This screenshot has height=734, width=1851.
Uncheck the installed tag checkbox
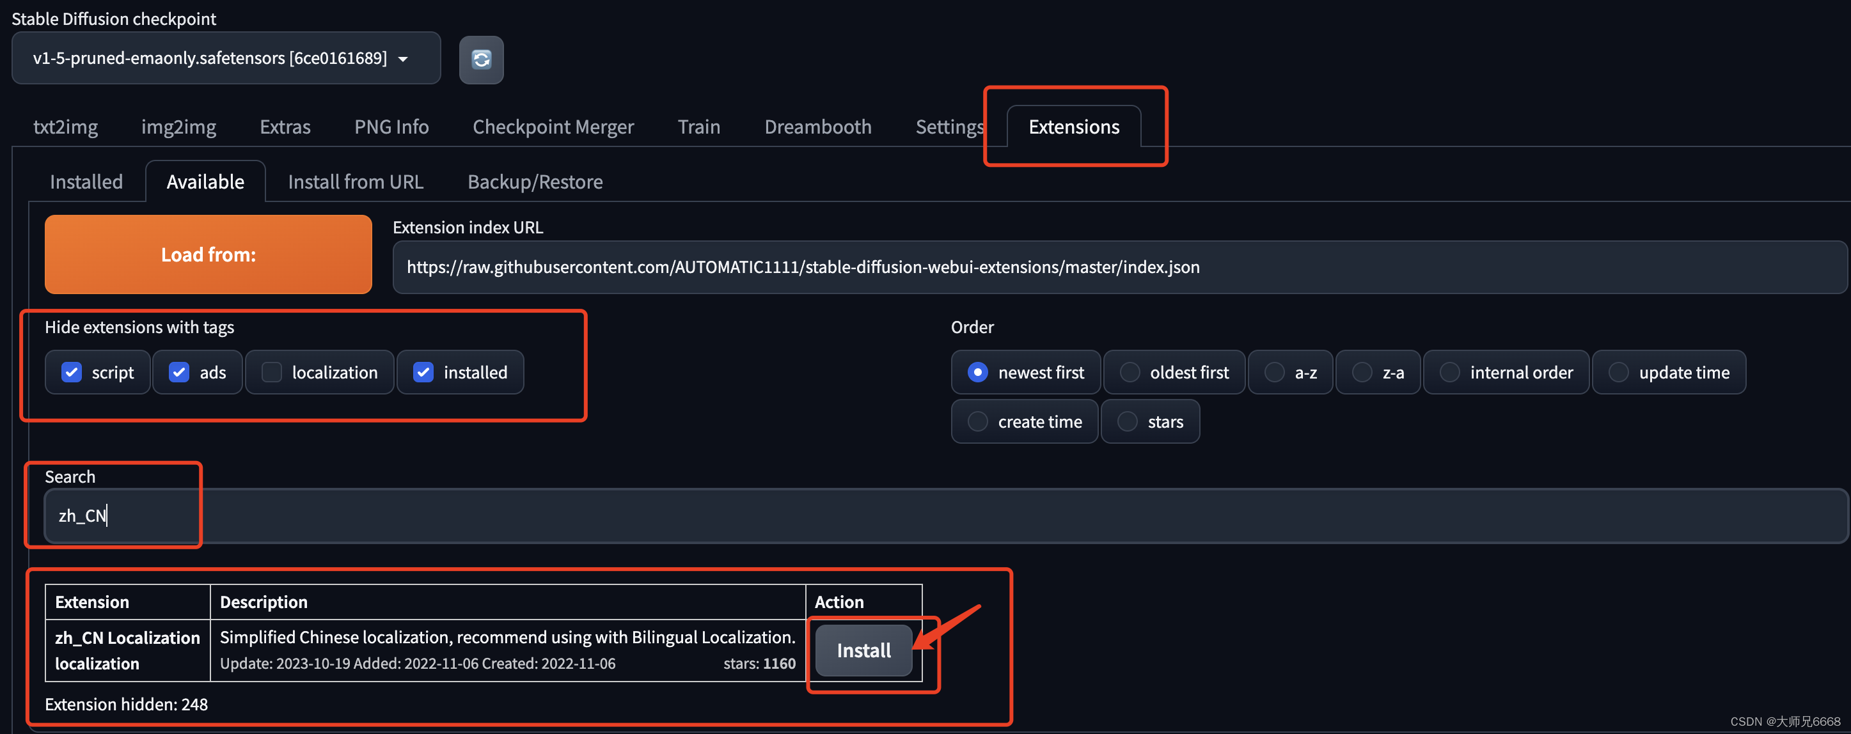423,372
